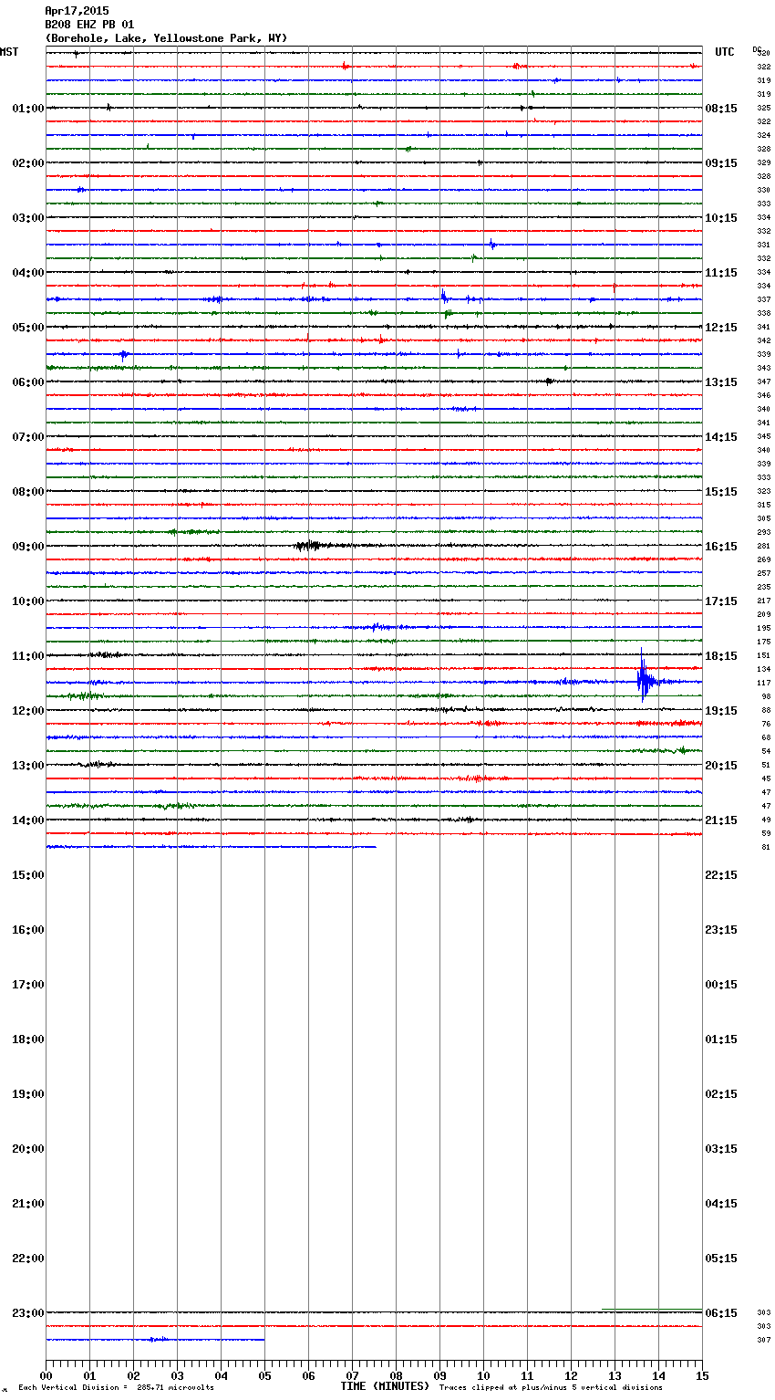Click the UTC time zone header
Viewport: 775px width, 1400px height.
pyautogui.click(x=725, y=52)
